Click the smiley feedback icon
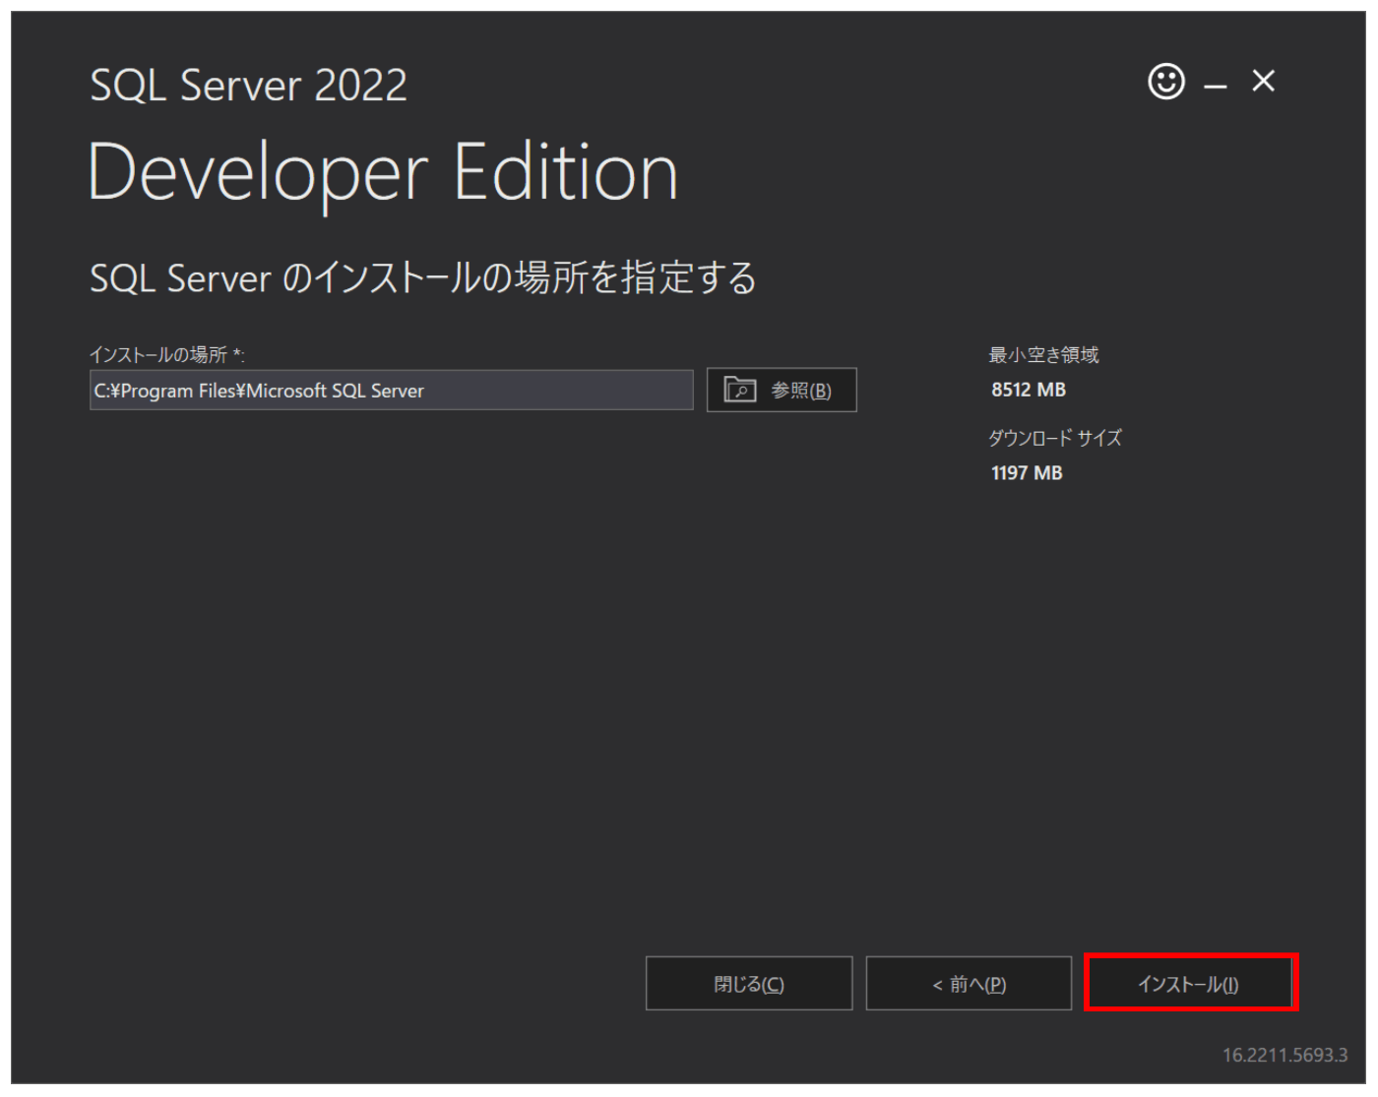 coord(1166,81)
